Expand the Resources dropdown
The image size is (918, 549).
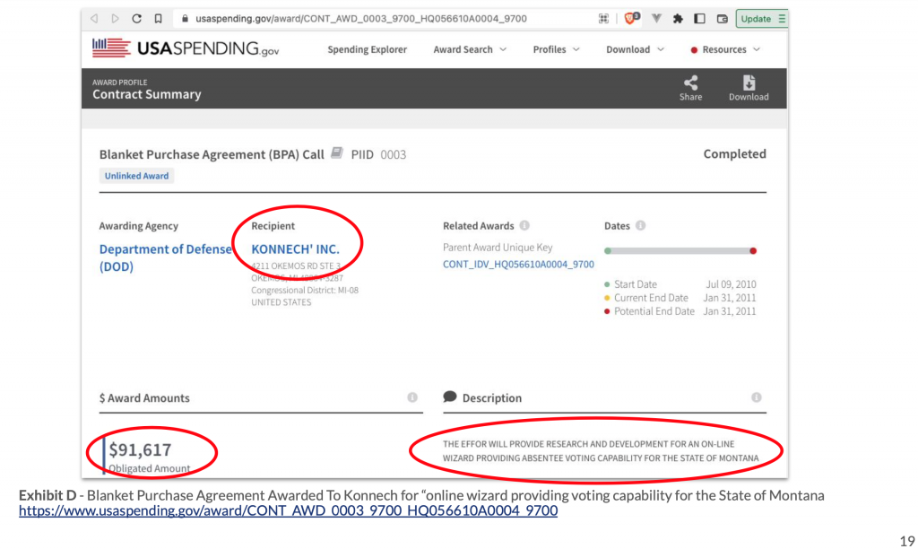725,49
